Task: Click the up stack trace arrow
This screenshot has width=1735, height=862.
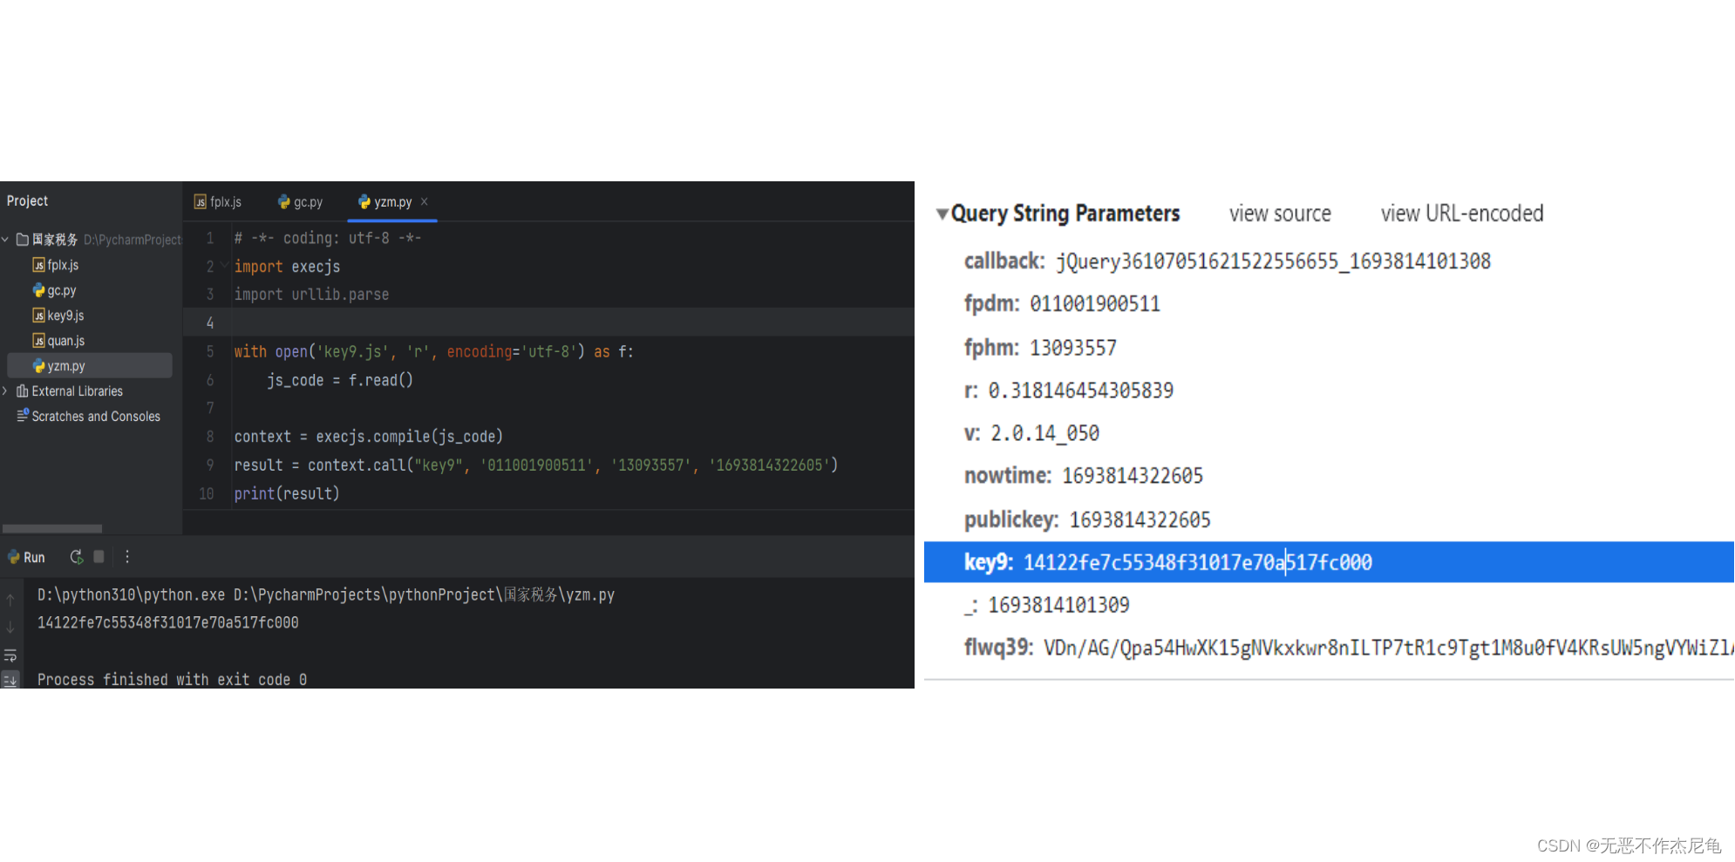Action: click(x=10, y=600)
